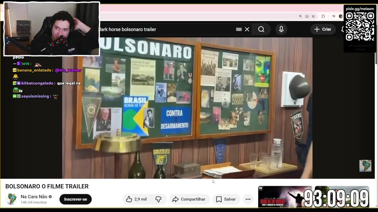Screen dimensions: 378x212
Task: Click the 140 mil inscritos subscriber count
Action: click(x=34, y=202)
